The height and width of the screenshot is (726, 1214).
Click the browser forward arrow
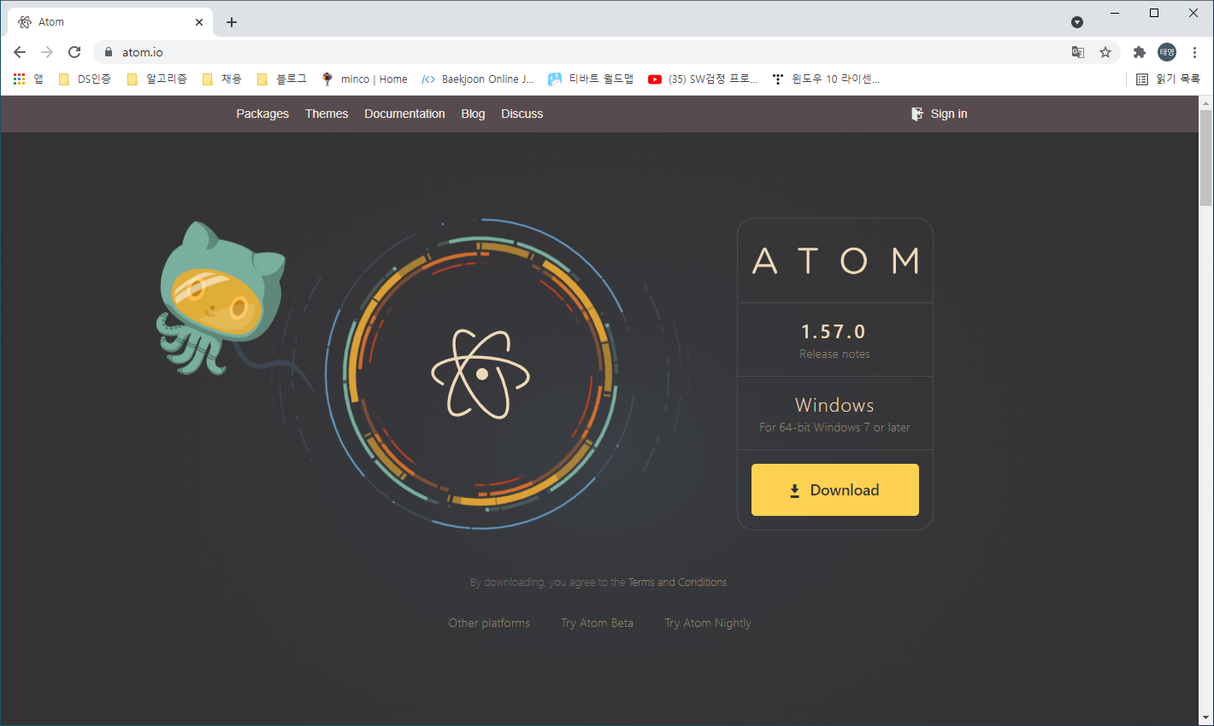tap(47, 52)
